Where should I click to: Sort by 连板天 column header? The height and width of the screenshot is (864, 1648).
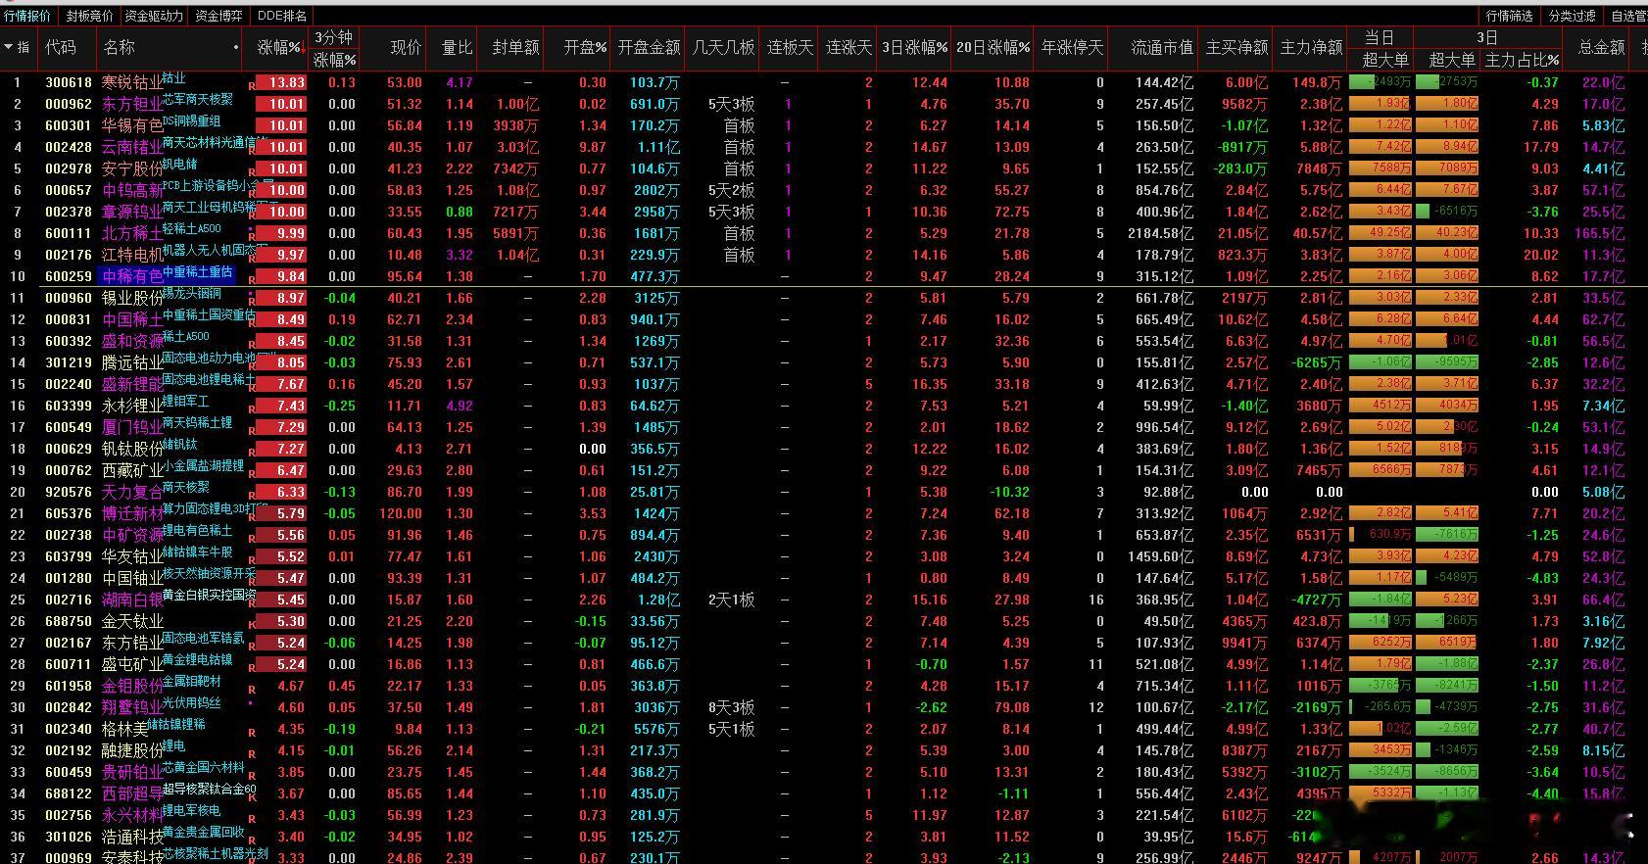click(790, 47)
